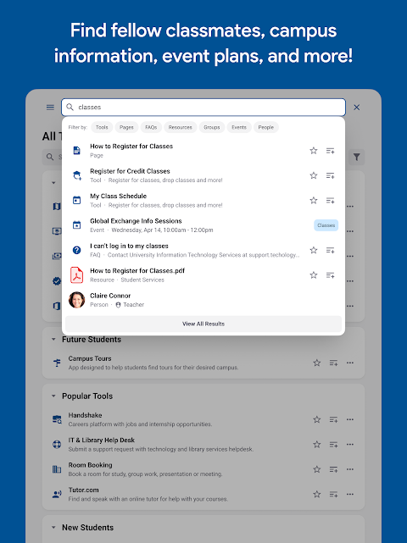Filter results by People chip

point(266,127)
